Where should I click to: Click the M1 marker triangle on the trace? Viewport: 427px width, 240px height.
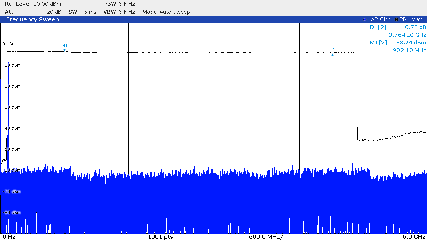[x=64, y=50]
